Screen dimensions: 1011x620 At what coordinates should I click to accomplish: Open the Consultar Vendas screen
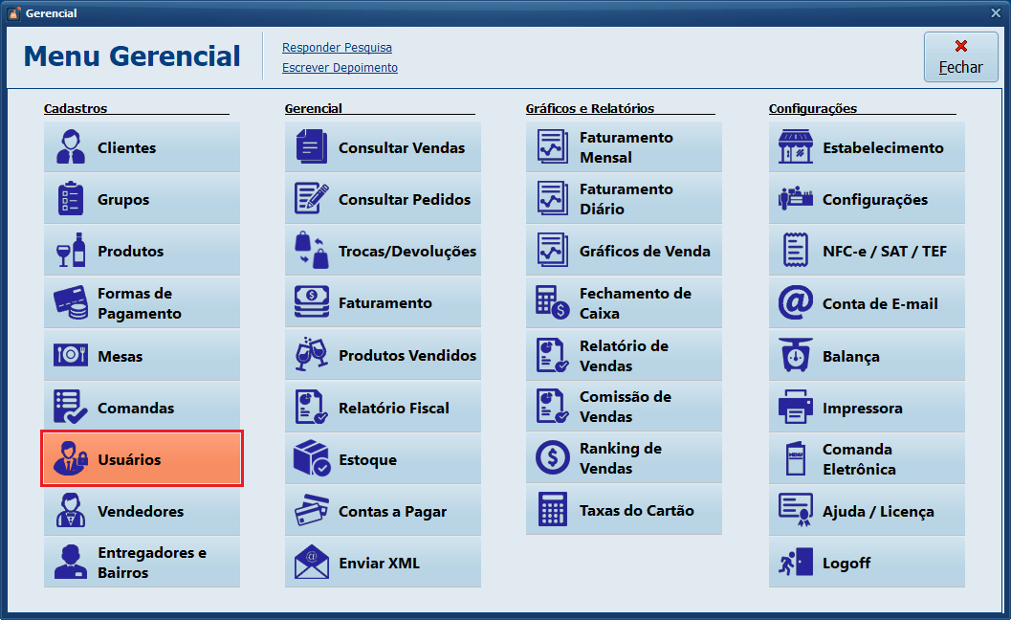coord(383,146)
